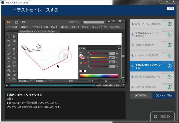Screen dimensions: 179x123
Task: Select ステップ再生 step play mode
Action: [163, 95]
